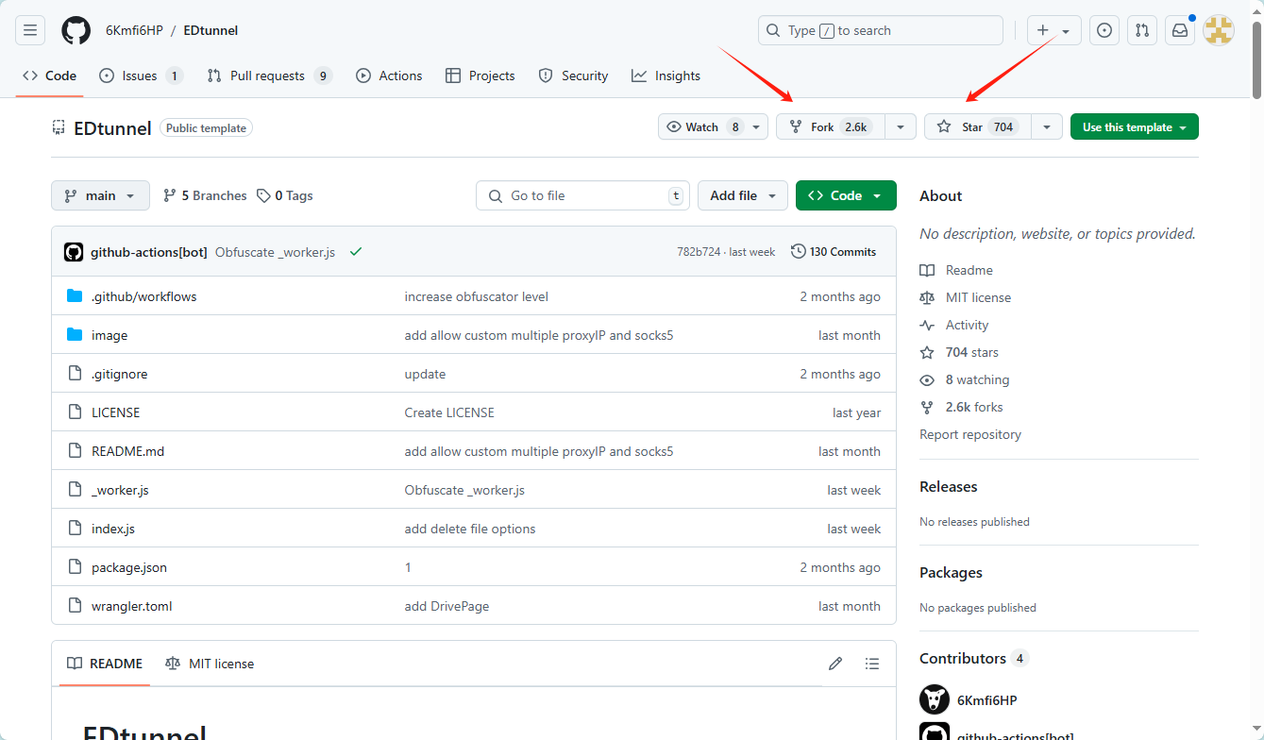The height and width of the screenshot is (740, 1264).
Task: Click the LICENSE file icon
Action: (x=76, y=412)
